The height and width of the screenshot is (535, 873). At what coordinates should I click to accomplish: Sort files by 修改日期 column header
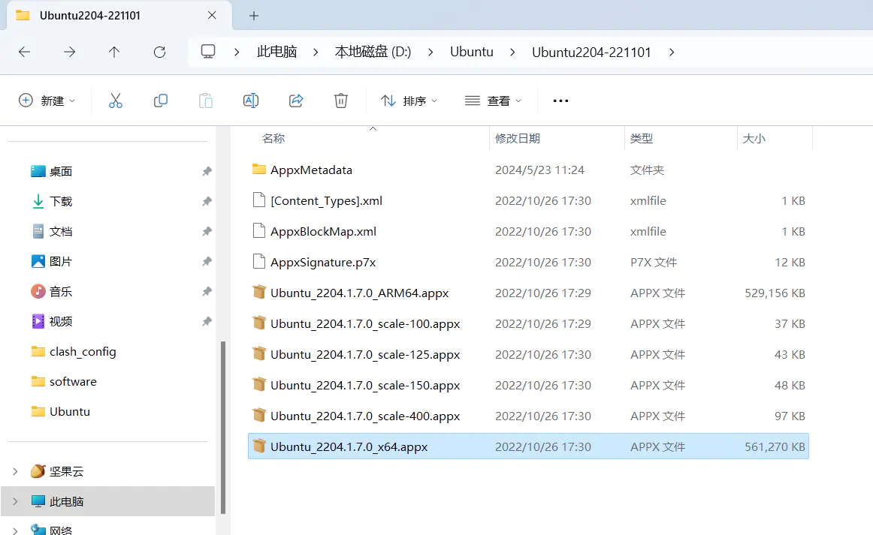pyautogui.click(x=518, y=139)
